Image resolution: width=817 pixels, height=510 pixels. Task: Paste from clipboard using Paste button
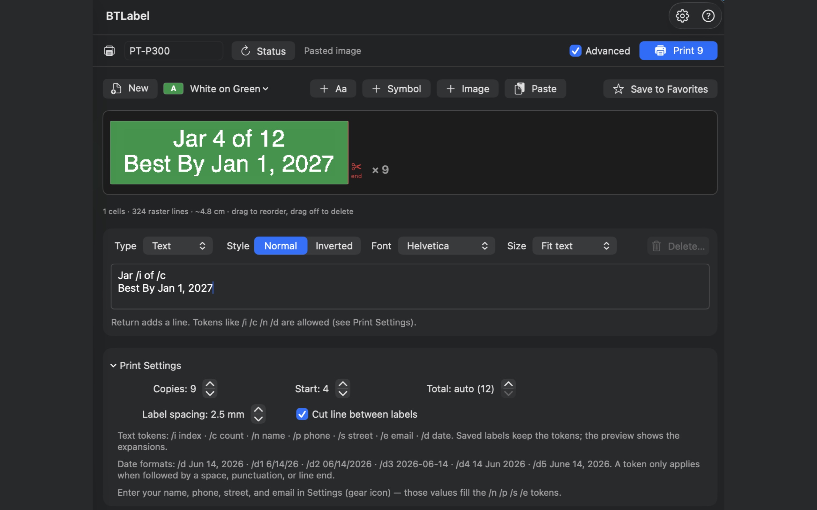(x=535, y=89)
